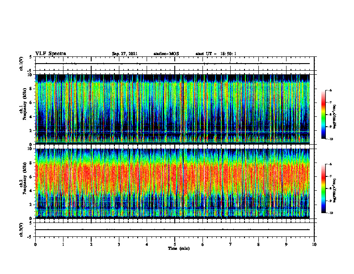The width and height of the screenshot is (354, 274).
Task: Select the "ch.1(V)" waveform axis label
Action: pyautogui.click(x=21, y=64)
